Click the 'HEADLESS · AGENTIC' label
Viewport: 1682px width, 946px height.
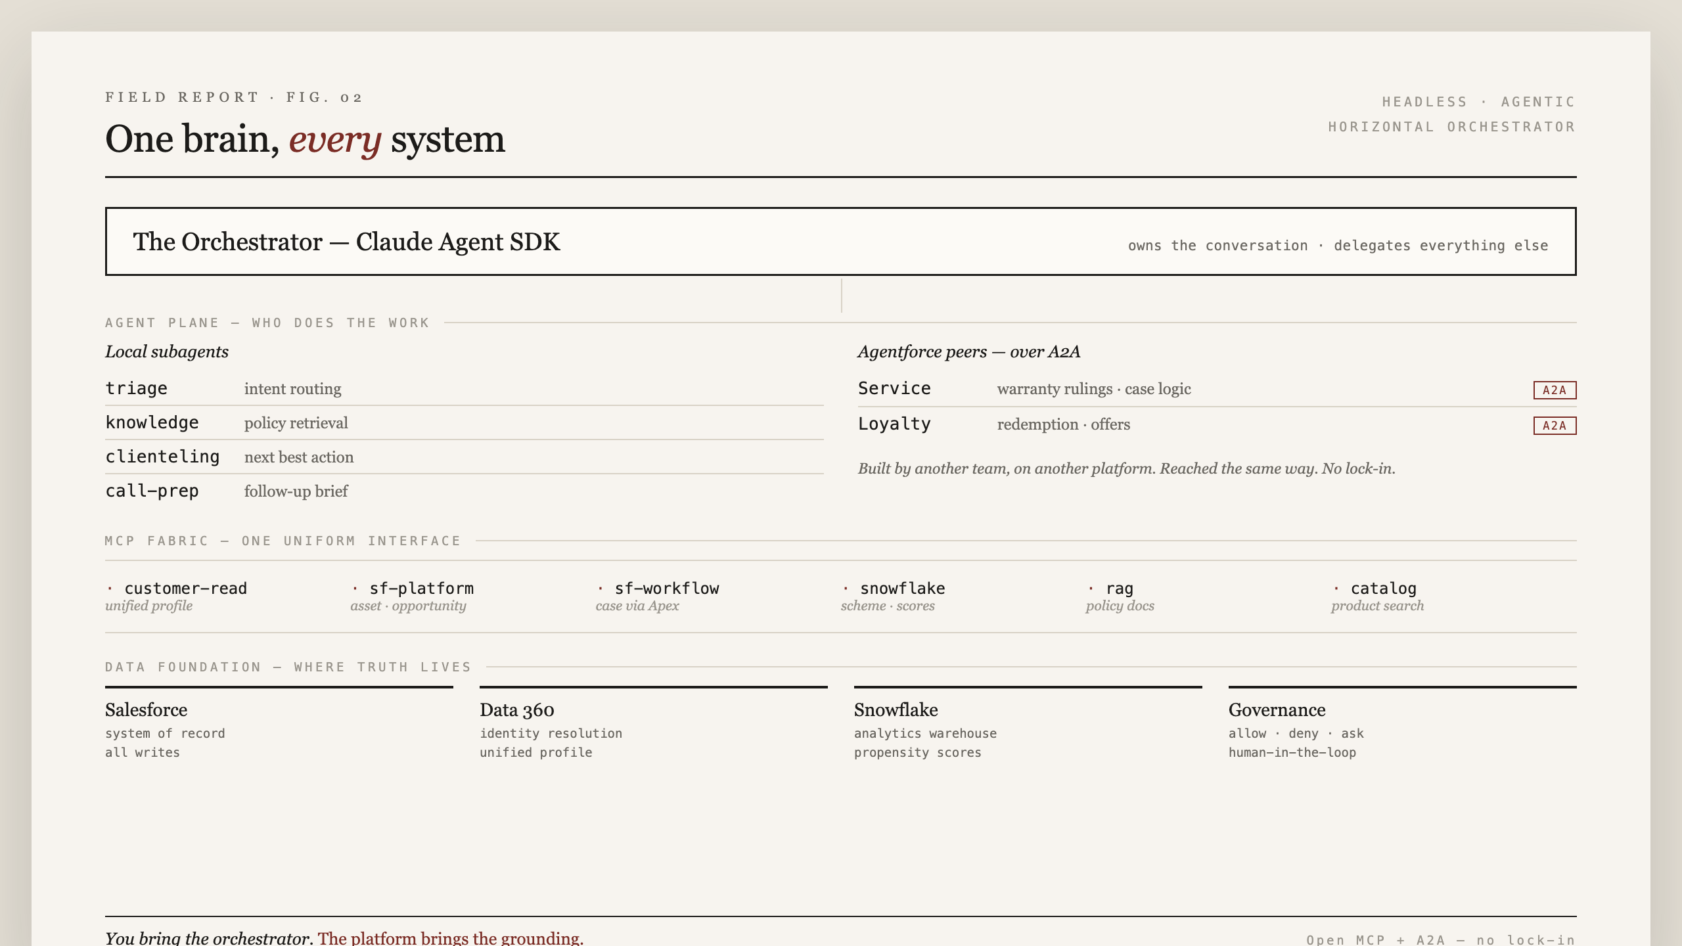(x=1479, y=102)
